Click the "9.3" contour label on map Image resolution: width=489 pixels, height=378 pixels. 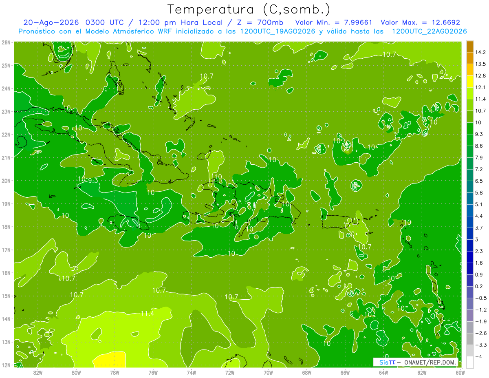pyautogui.click(x=93, y=180)
